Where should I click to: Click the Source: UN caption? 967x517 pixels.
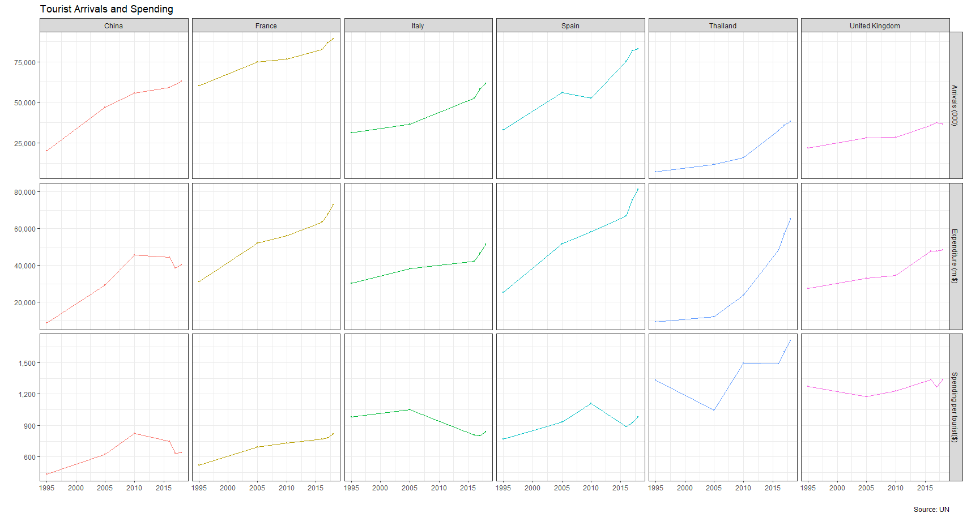click(x=931, y=509)
